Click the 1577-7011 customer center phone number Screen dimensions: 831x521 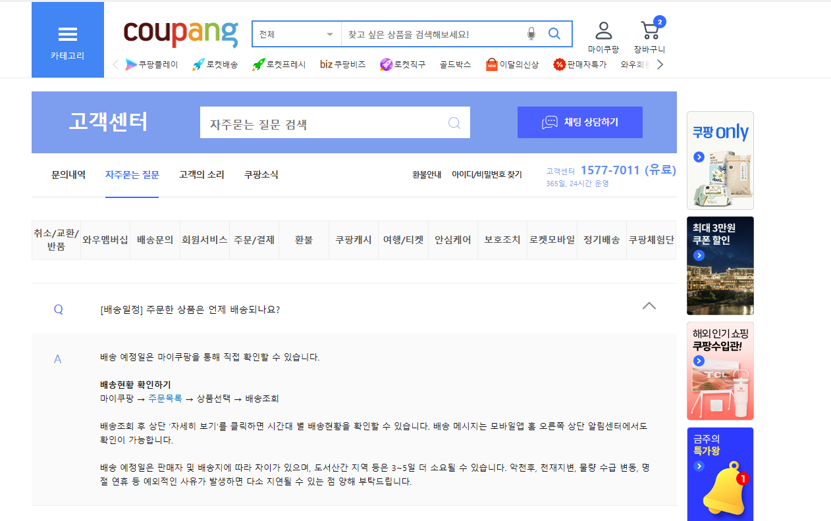pos(628,170)
